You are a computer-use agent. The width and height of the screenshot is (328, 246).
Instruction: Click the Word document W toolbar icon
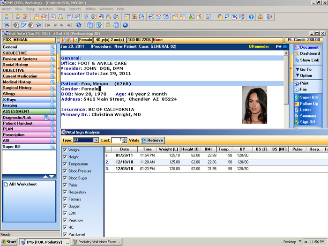tap(234, 17)
